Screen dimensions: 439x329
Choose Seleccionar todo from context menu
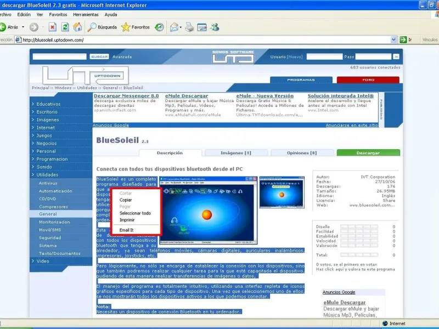(x=136, y=213)
